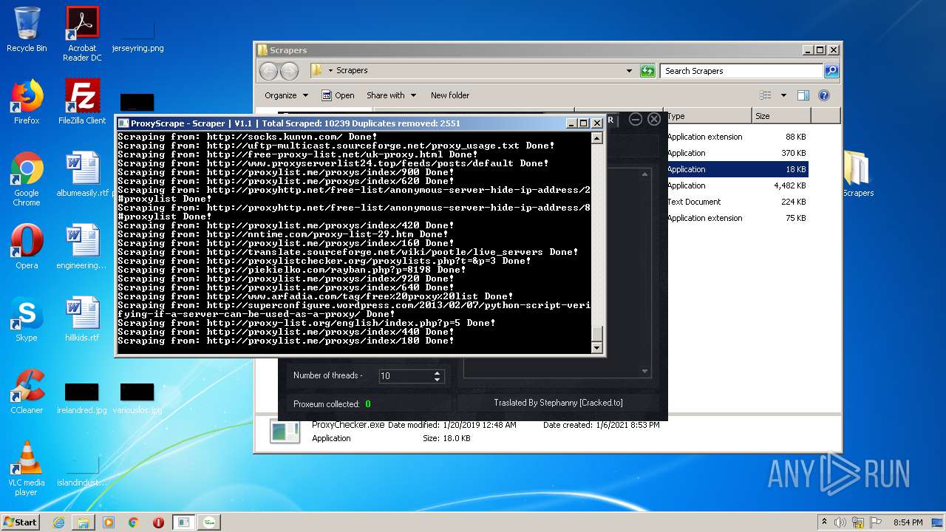Launch FileZilla Client shortcut
This screenshot has width=946, height=532.
click(x=82, y=102)
